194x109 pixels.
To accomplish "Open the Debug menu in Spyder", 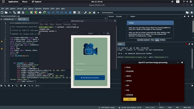I will (x=31, y=9).
